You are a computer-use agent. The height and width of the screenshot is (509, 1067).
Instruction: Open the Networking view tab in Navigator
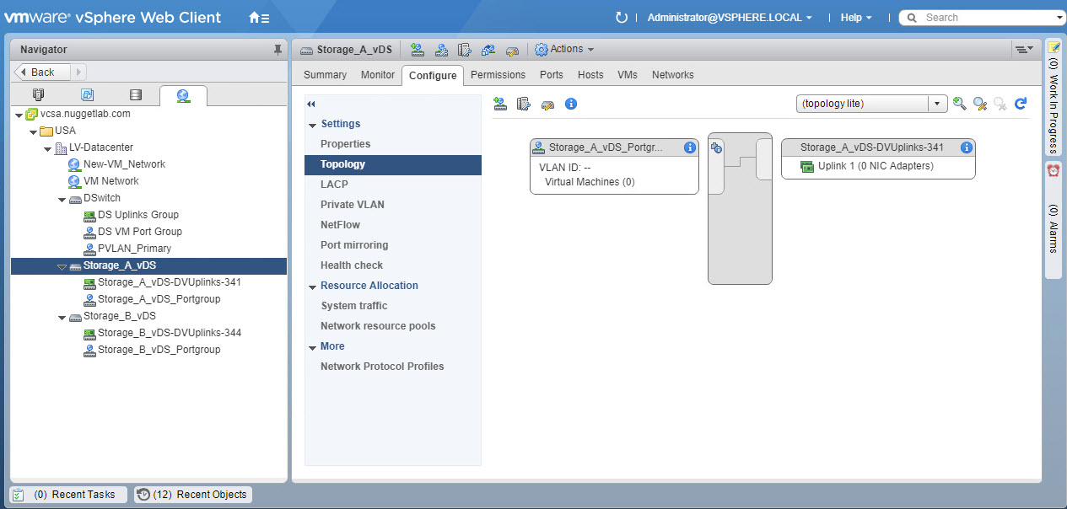(183, 95)
